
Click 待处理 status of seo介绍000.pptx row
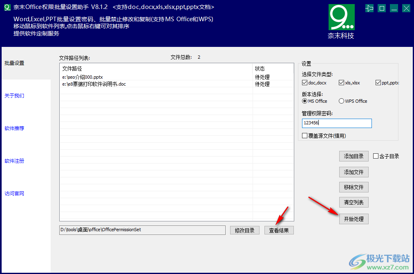click(x=262, y=77)
